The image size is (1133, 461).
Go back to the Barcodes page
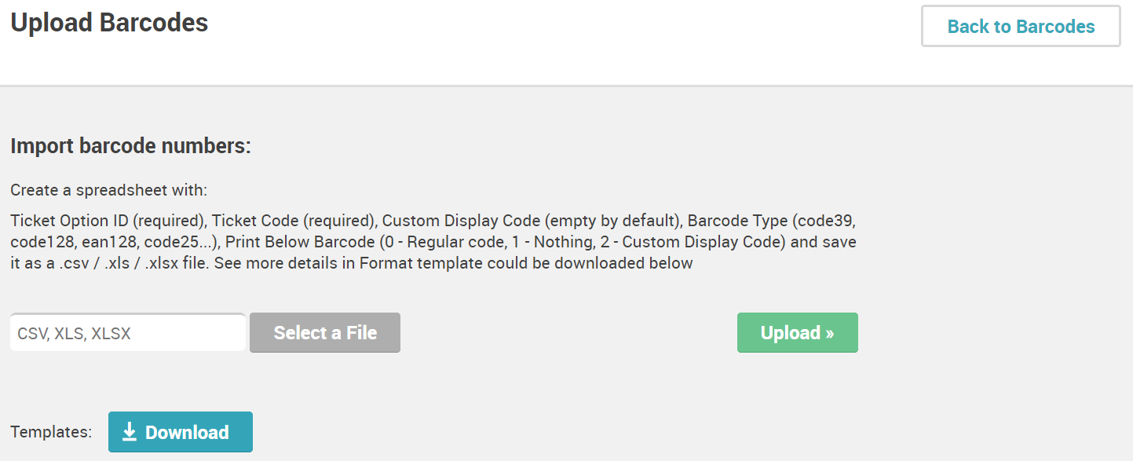(x=1021, y=27)
